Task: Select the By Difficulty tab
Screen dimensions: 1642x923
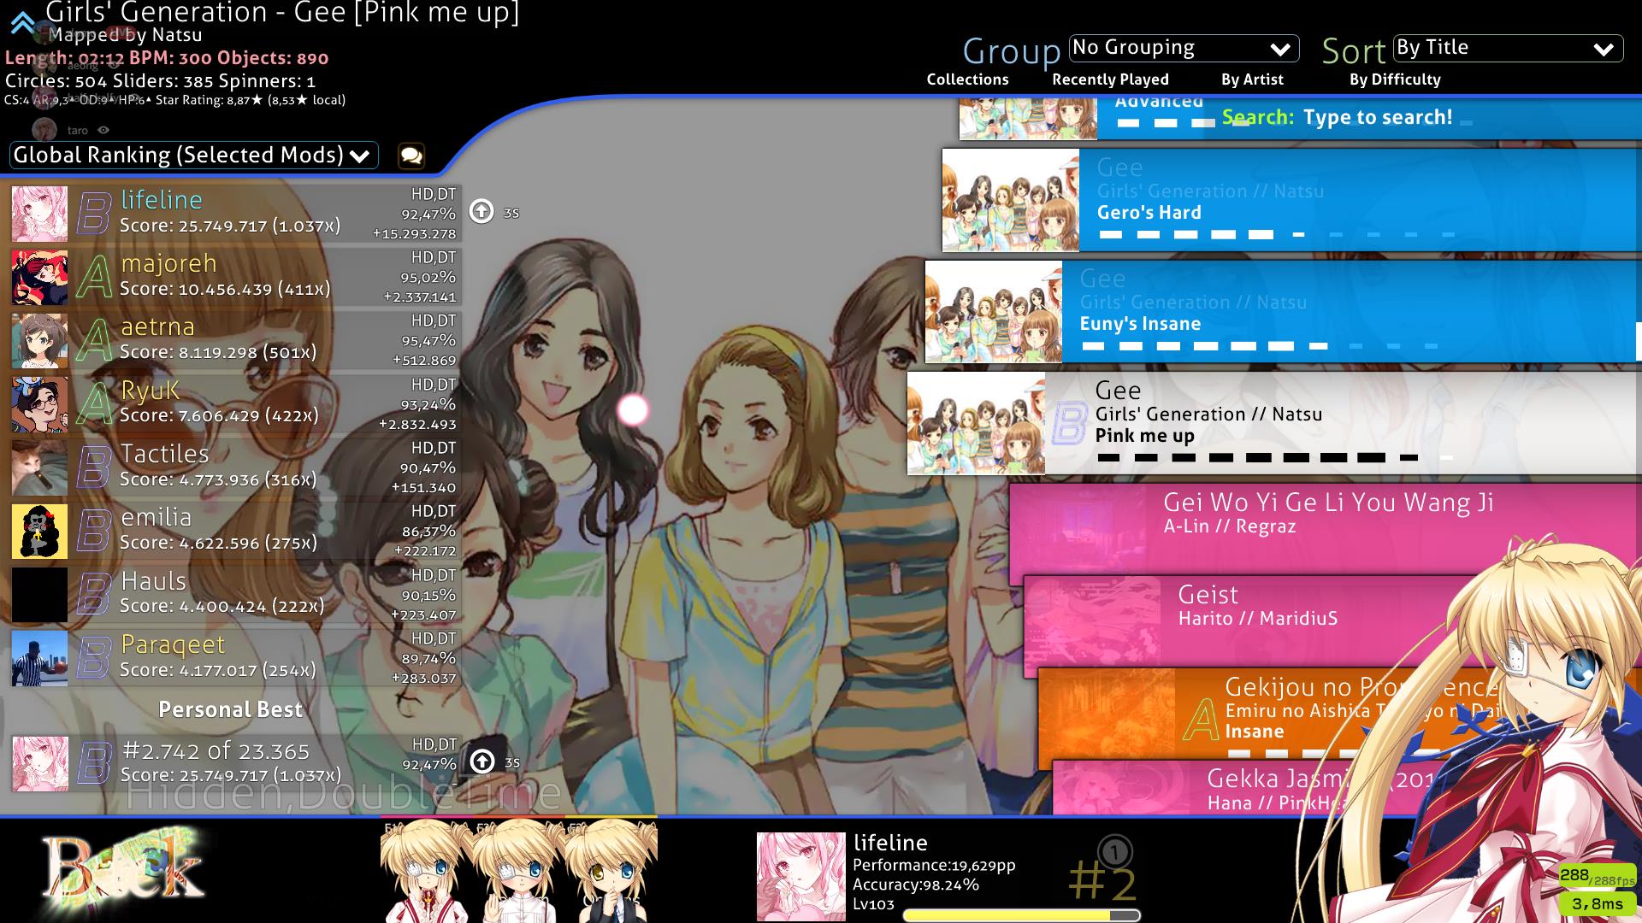Action: [x=1395, y=79]
